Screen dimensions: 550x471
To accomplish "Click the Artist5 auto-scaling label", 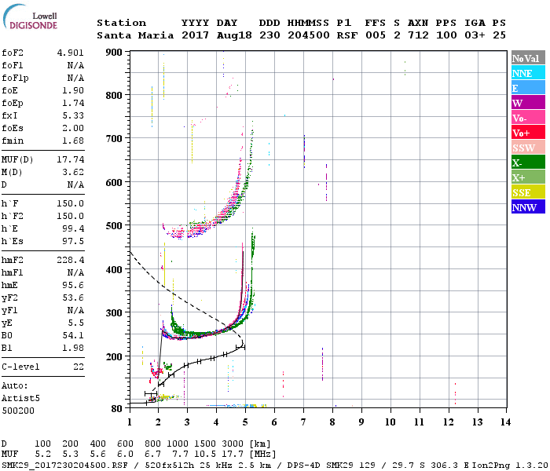I will (x=20, y=399).
